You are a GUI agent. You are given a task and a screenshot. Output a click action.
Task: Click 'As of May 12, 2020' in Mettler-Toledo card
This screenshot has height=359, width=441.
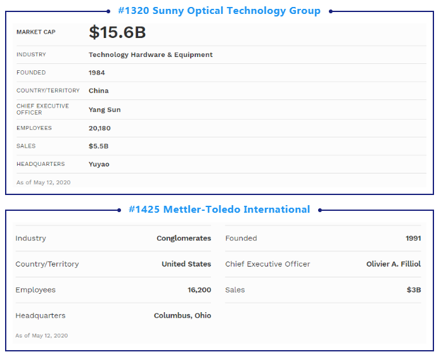coord(42,336)
